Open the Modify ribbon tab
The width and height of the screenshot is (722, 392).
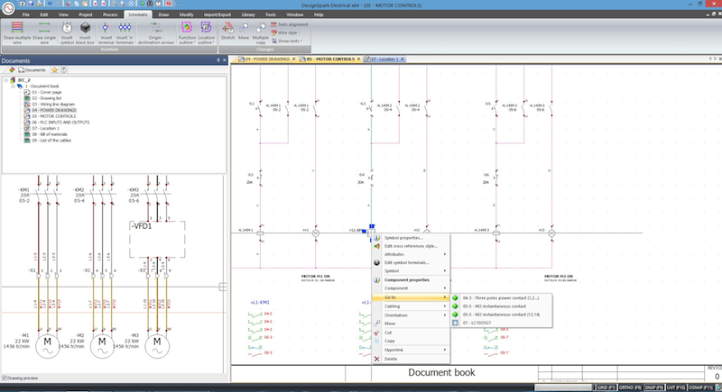point(187,14)
